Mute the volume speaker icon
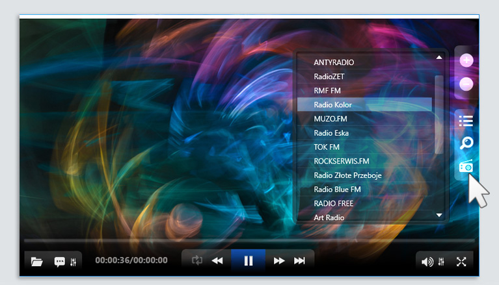Screen dimensions: 499x285 [x=427, y=262]
